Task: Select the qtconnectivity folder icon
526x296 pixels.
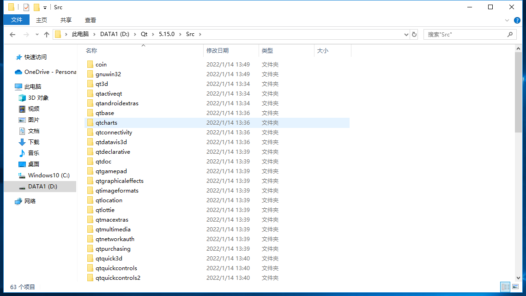Action: coord(90,133)
